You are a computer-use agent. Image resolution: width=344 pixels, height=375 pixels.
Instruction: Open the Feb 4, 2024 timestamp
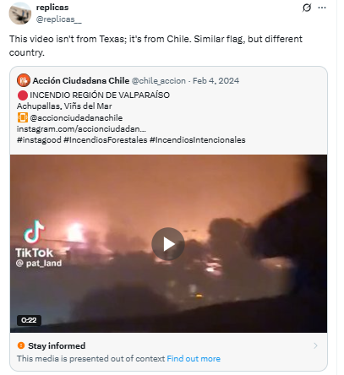click(216, 80)
